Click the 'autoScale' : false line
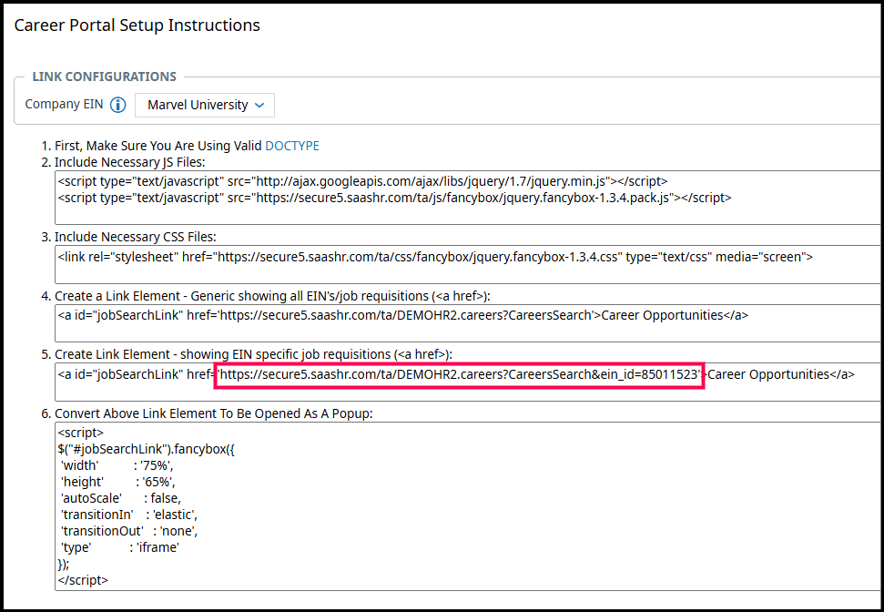884x612 pixels. pyautogui.click(x=121, y=498)
